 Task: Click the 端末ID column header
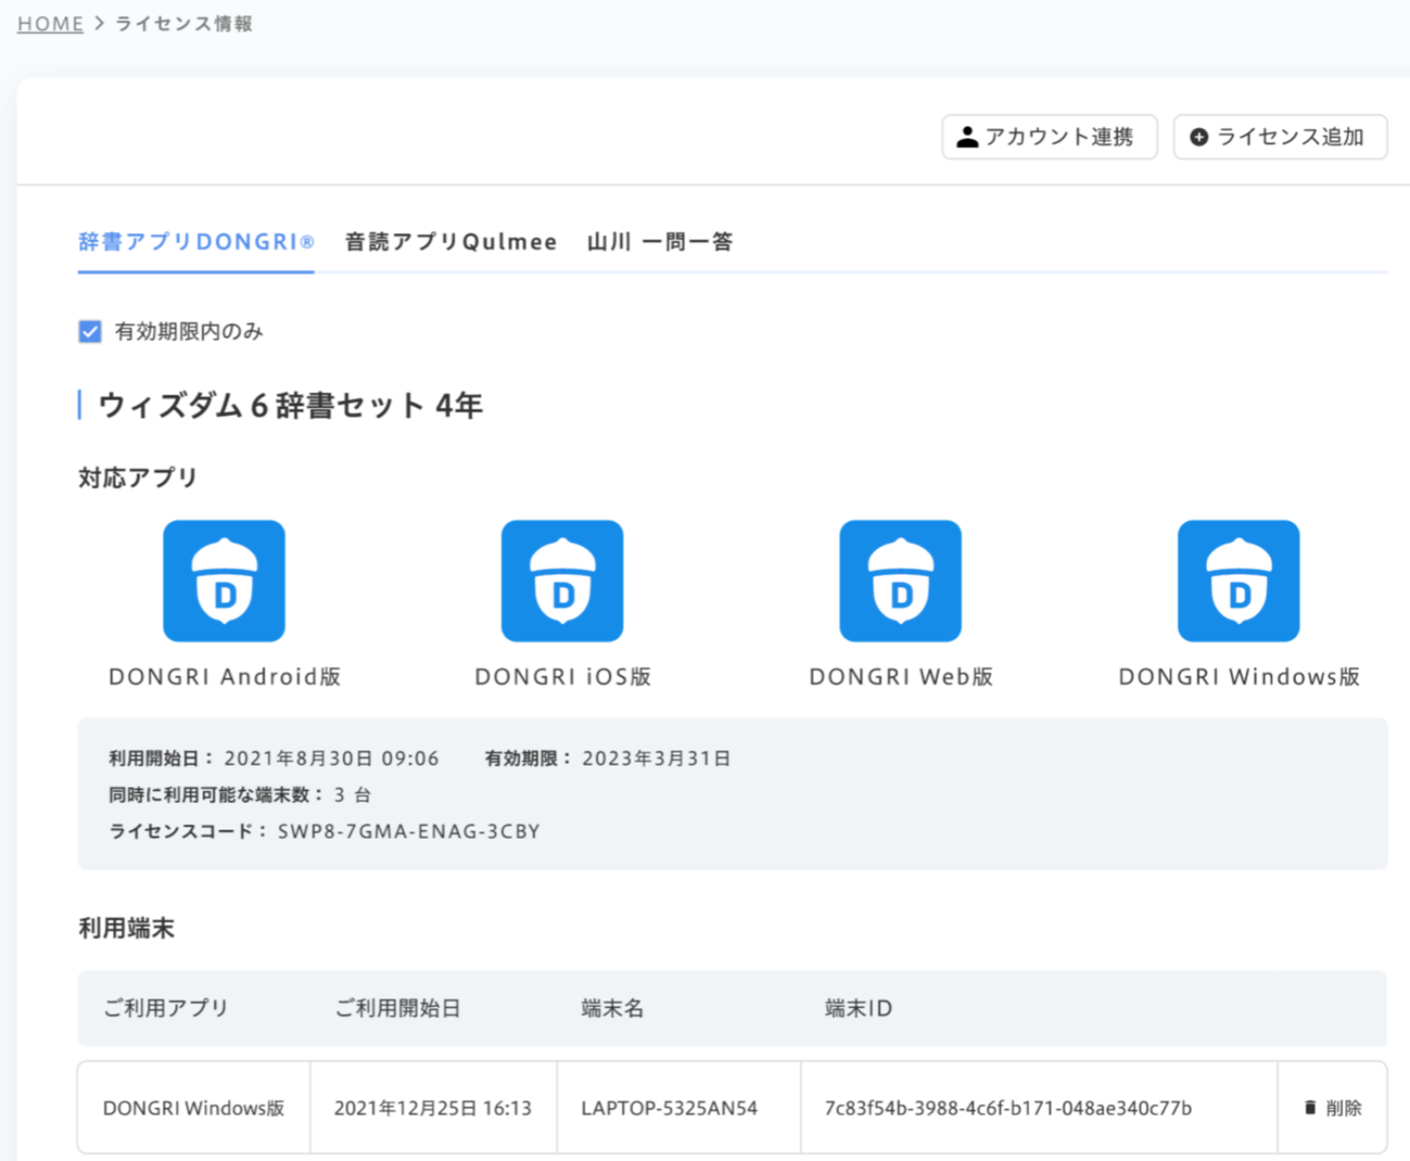(858, 1008)
